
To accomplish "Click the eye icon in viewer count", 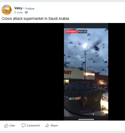I will tap(79, 31).
